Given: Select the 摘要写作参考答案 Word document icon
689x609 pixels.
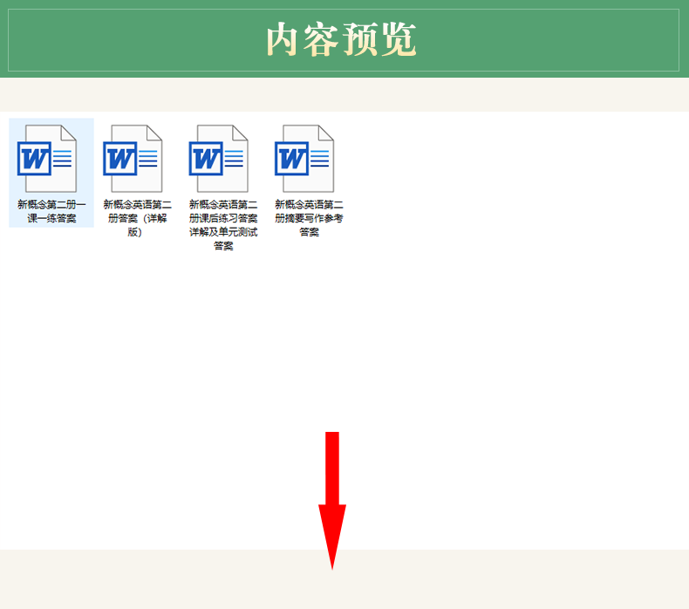Looking at the screenshot, I should pyautogui.click(x=304, y=158).
